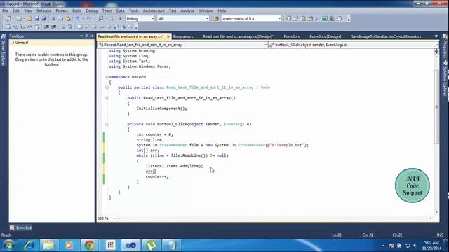This screenshot has width=449, height=252.
Task: Click the code line 'counter++;'
Action: click(157, 176)
